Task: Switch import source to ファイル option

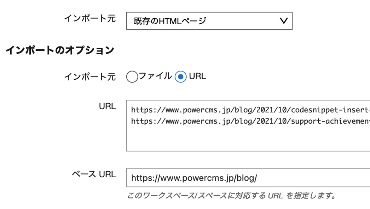Action: pos(132,76)
